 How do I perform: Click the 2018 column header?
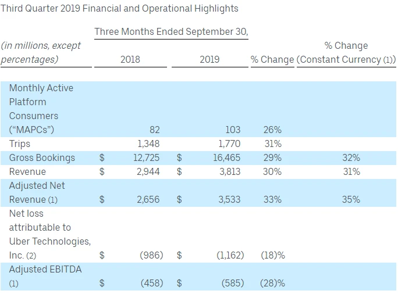click(x=130, y=59)
